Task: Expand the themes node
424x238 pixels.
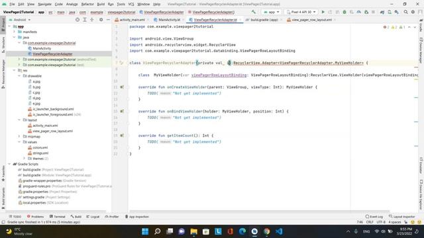Action: tap(24, 159)
